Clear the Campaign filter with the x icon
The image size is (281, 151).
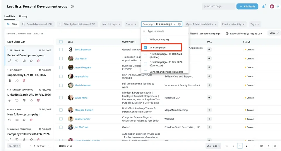pos(179,24)
